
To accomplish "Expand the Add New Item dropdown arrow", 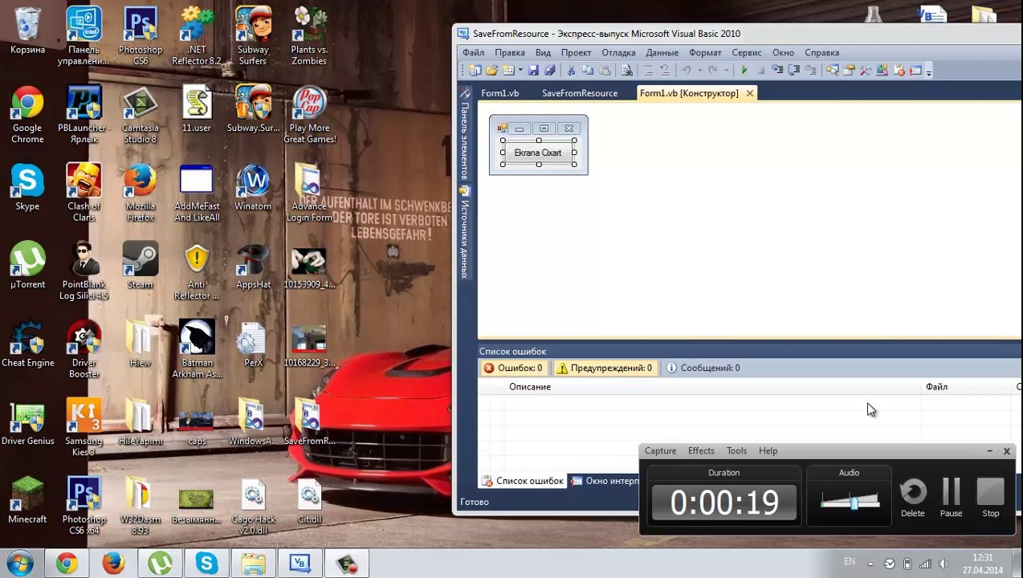I will point(520,71).
